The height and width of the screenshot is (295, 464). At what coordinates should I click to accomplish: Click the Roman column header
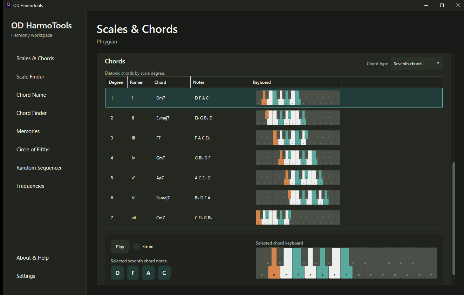pyautogui.click(x=139, y=82)
